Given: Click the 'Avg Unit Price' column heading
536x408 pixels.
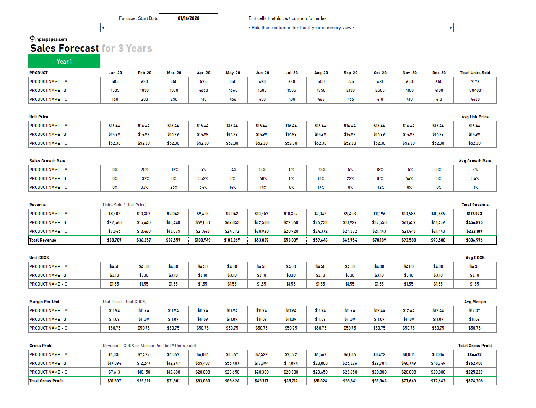Looking at the screenshot, I should (x=475, y=117).
